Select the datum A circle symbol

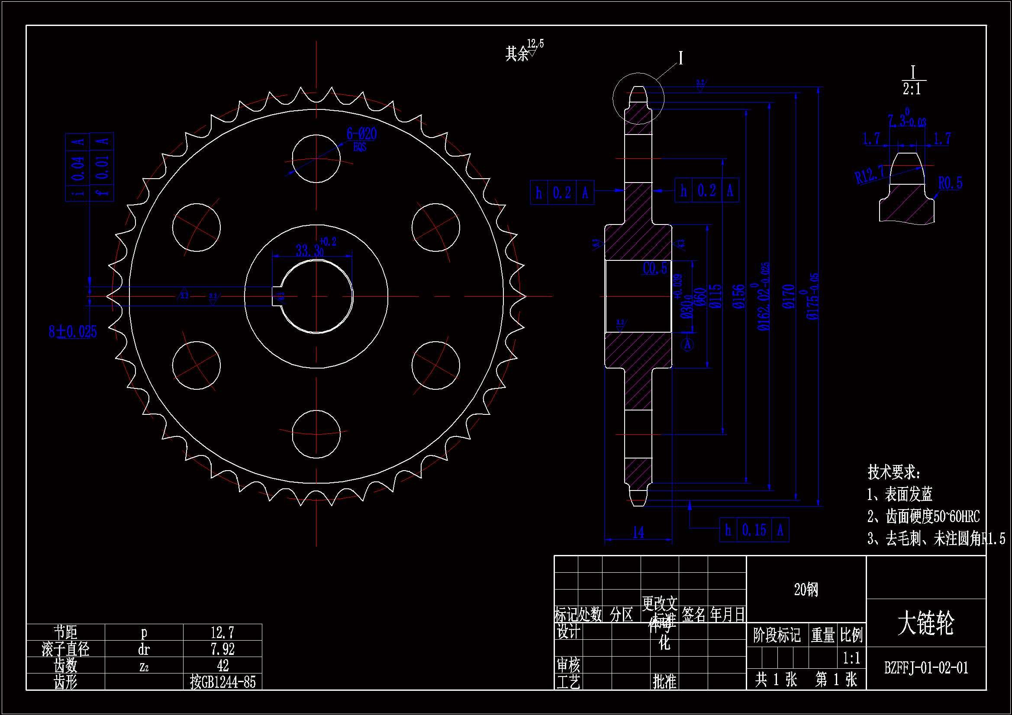tap(688, 344)
